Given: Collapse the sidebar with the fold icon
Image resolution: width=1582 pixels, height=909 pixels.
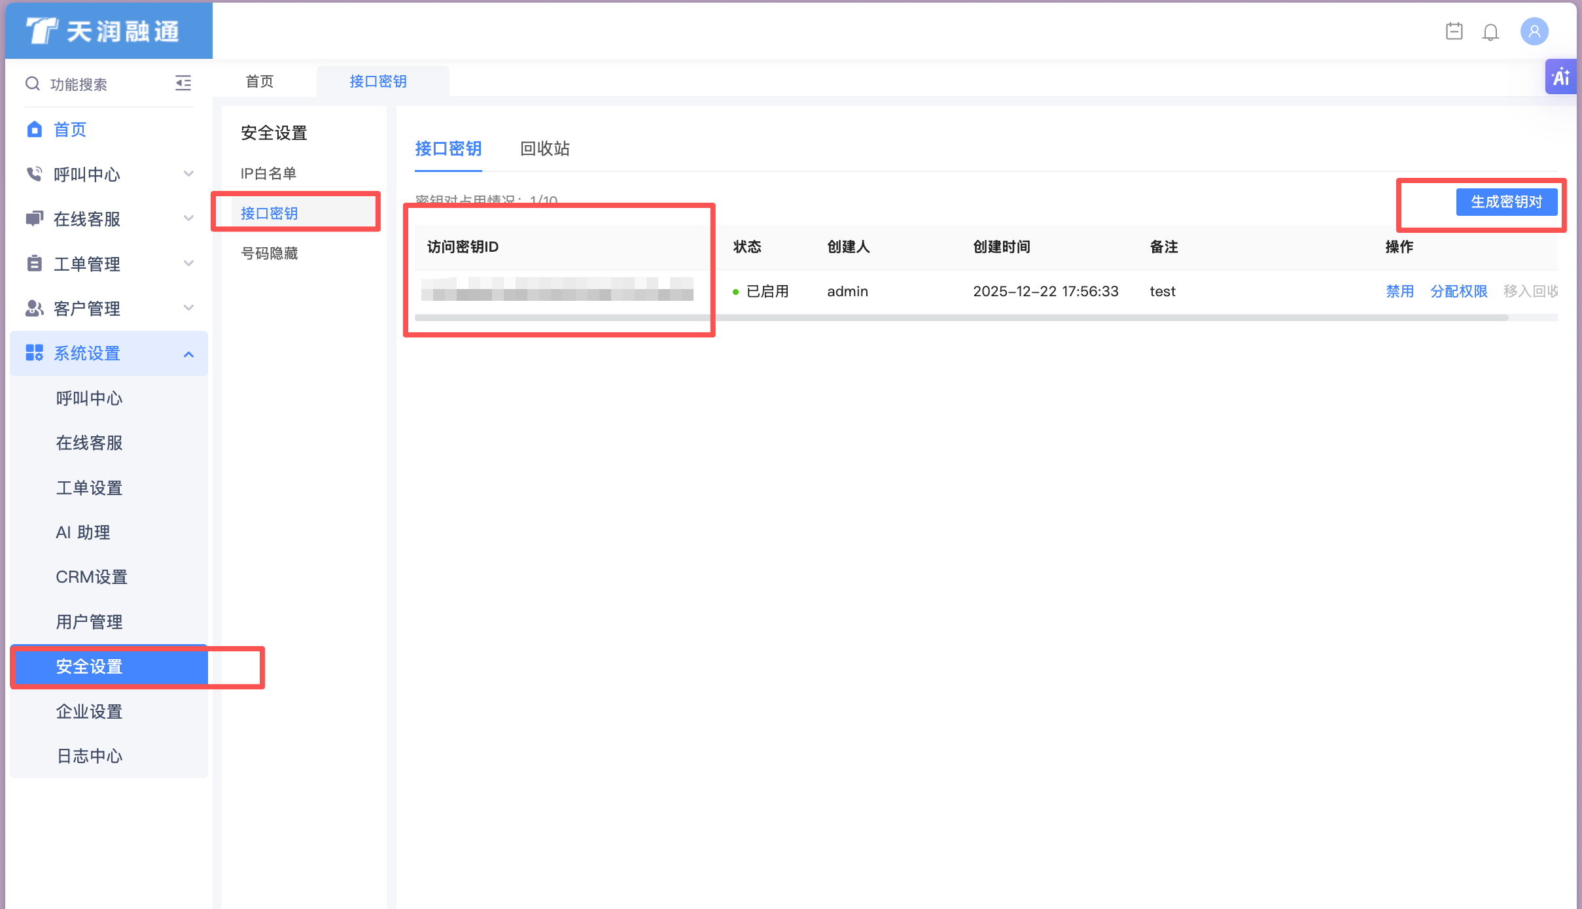Looking at the screenshot, I should click(183, 83).
